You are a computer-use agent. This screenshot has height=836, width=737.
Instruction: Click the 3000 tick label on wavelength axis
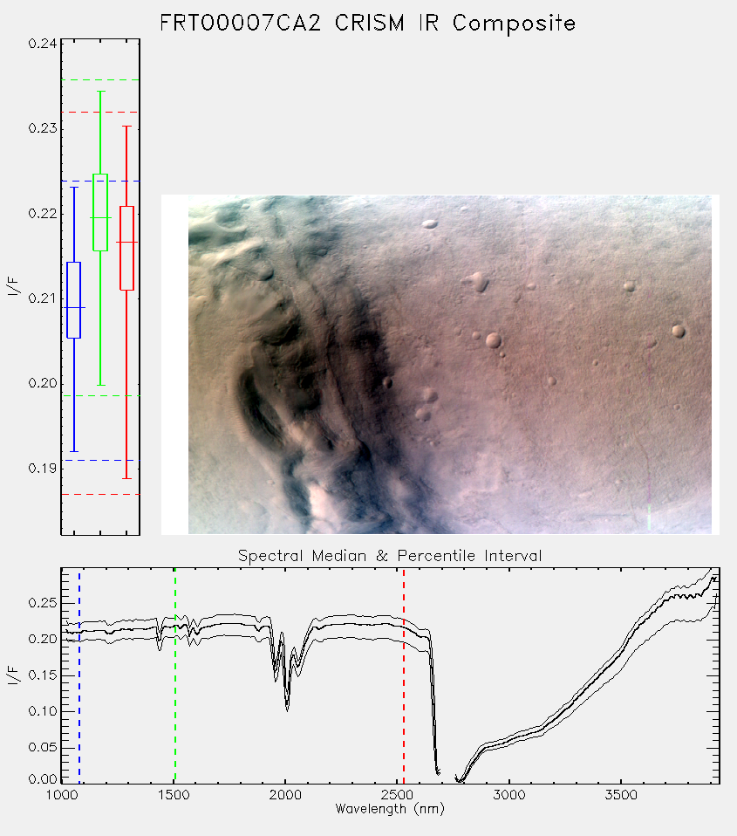click(508, 795)
